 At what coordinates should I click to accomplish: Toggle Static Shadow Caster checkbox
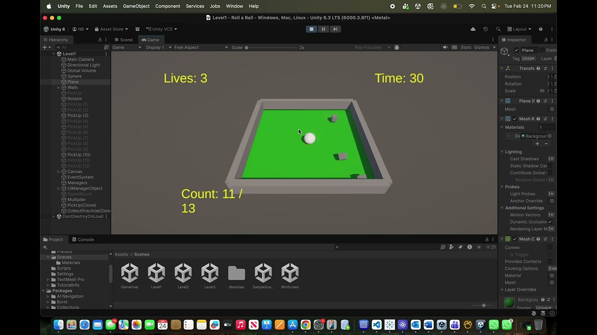click(550, 166)
